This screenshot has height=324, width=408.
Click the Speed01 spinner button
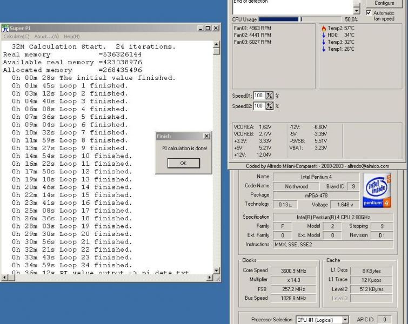[269, 96]
